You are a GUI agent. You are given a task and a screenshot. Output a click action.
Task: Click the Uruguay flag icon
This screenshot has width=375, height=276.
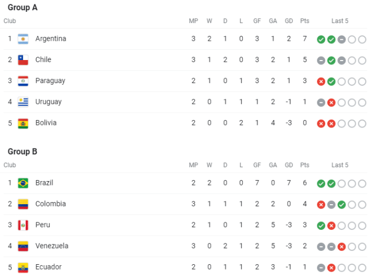coord(23,102)
